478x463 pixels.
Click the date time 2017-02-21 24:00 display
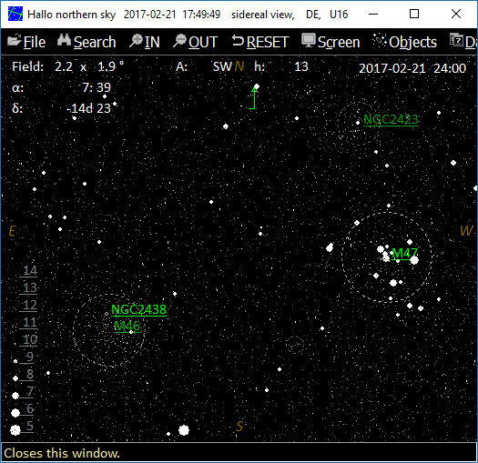412,68
